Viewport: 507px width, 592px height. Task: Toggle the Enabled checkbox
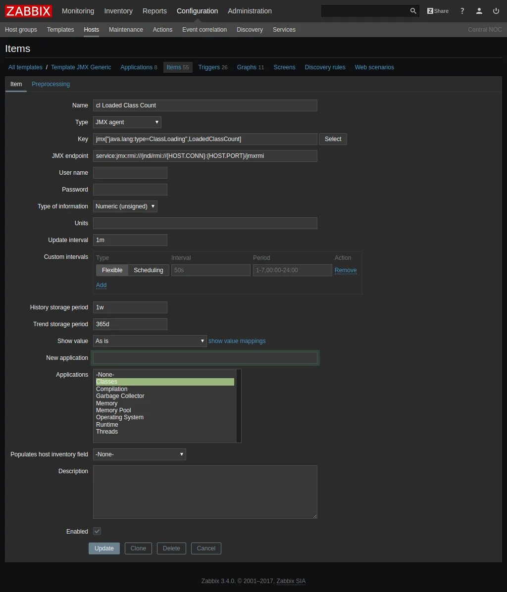pyautogui.click(x=97, y=531)
